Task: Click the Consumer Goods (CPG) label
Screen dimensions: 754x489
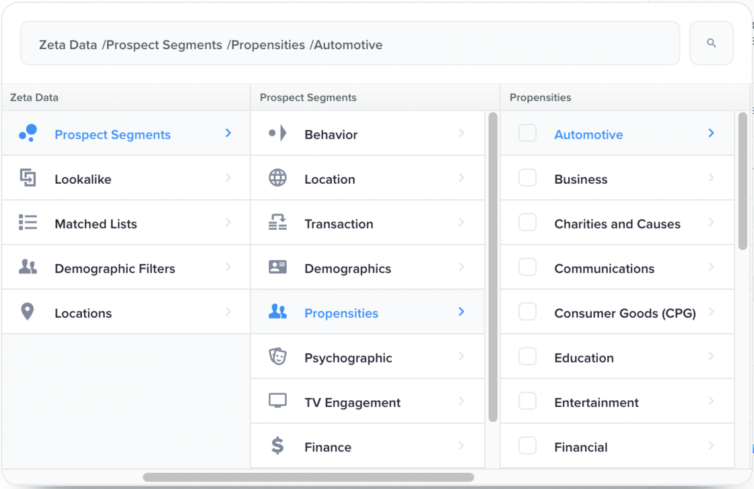Action: click(625, 313)
